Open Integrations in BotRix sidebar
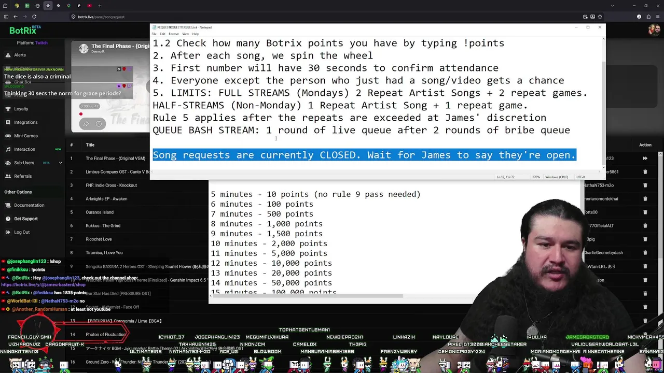The width and height of the screenshot is (664, 373). coord(25,122)
